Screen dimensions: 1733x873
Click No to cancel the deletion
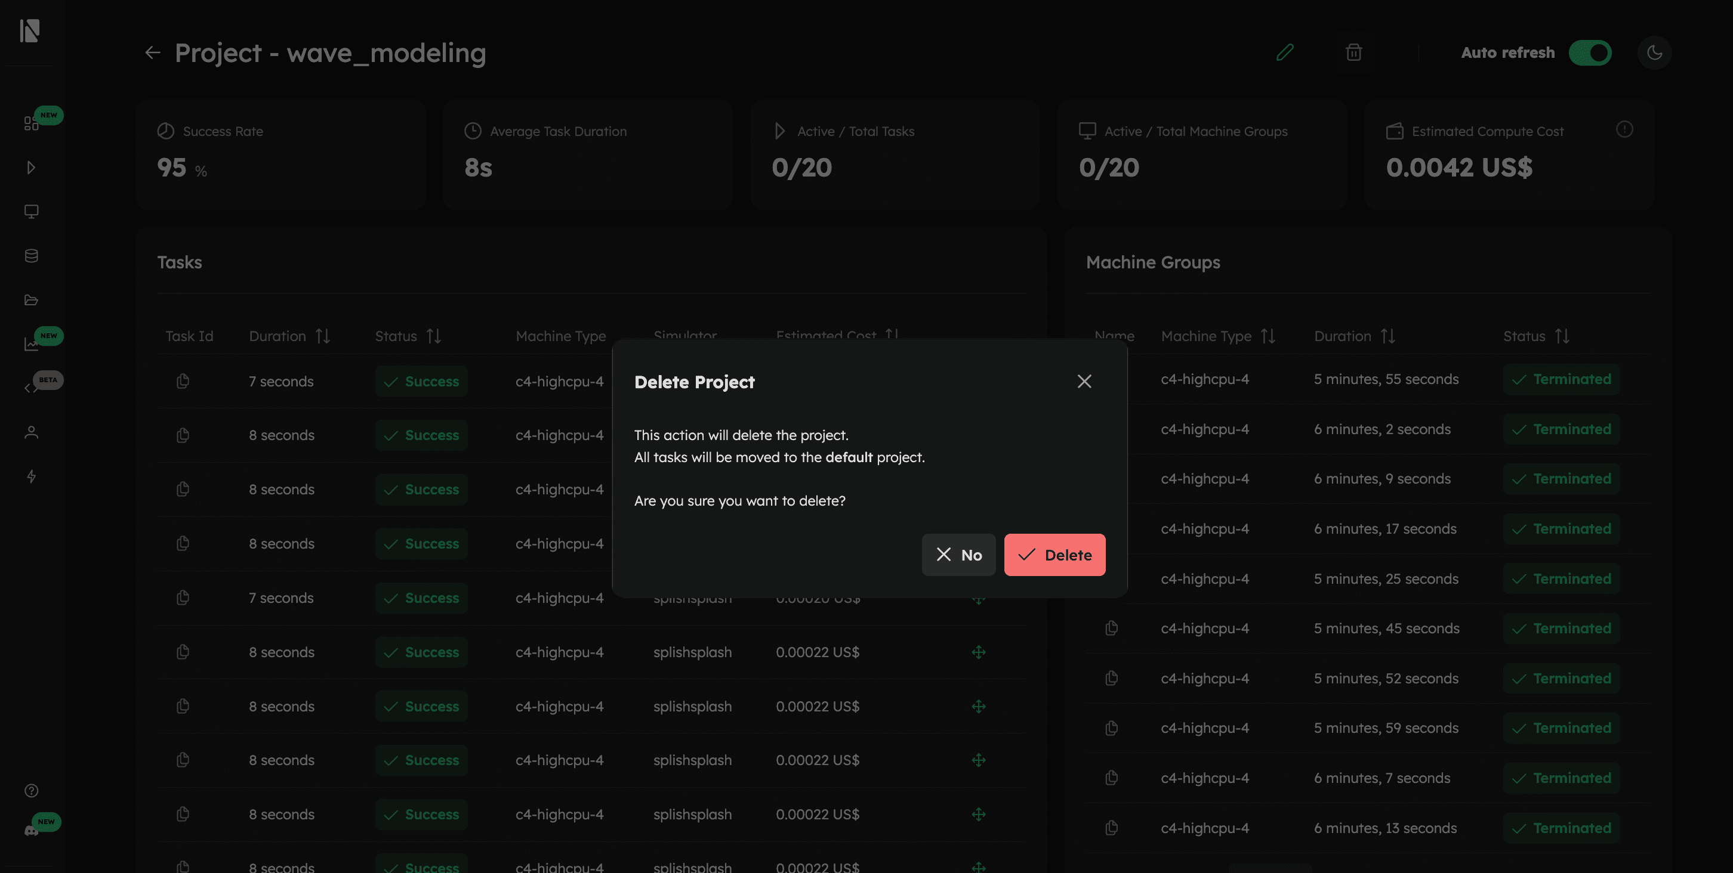pos(958,555)
